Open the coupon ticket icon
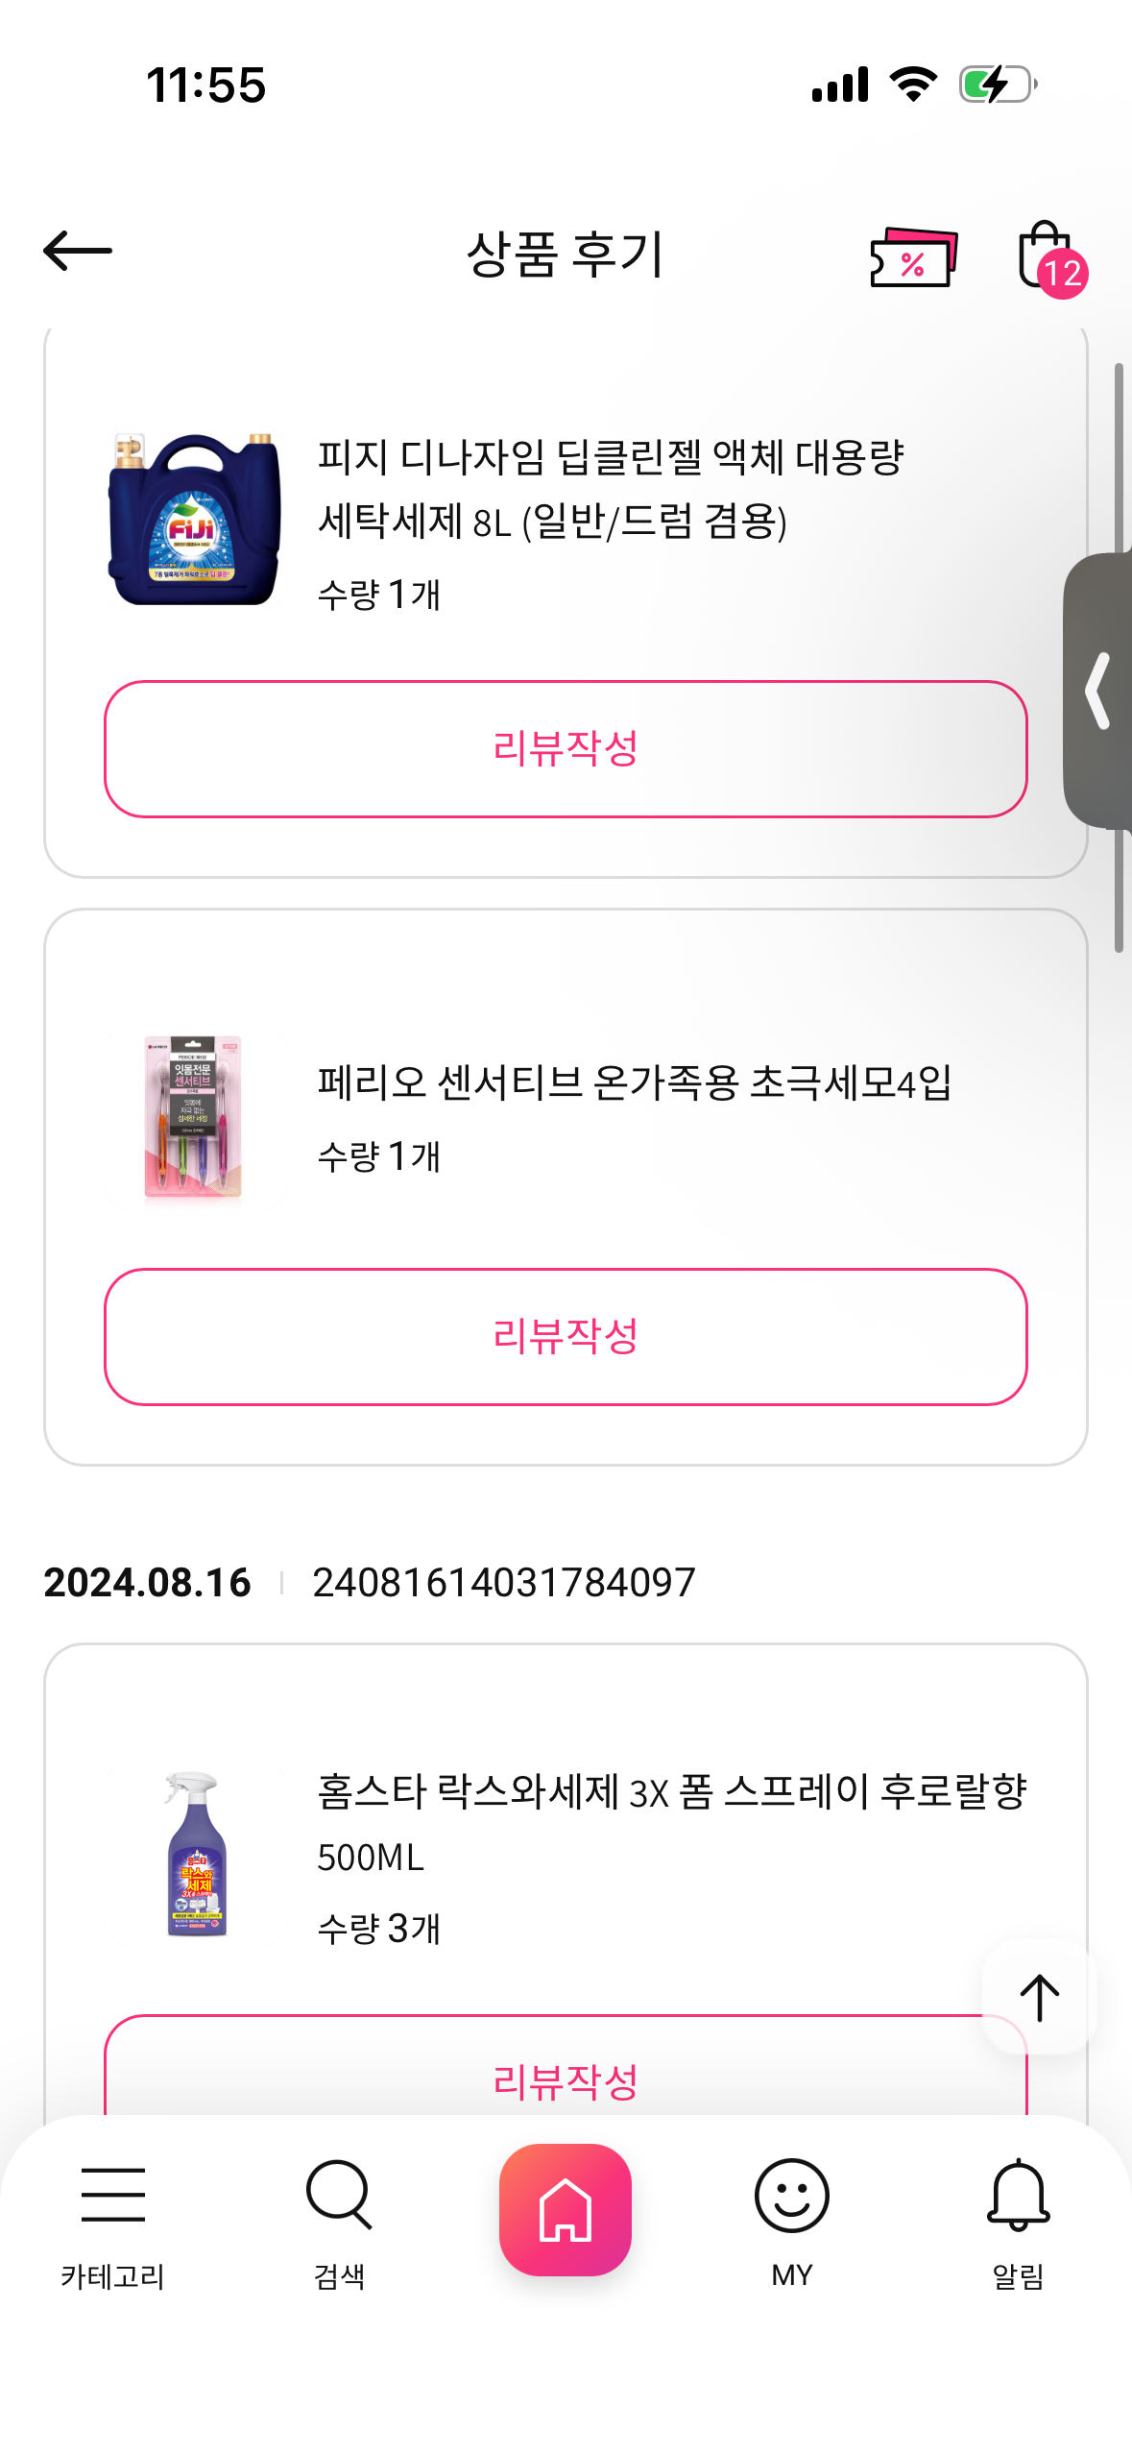Viewport: 1132px width, 2455px height. click(913, 256)
